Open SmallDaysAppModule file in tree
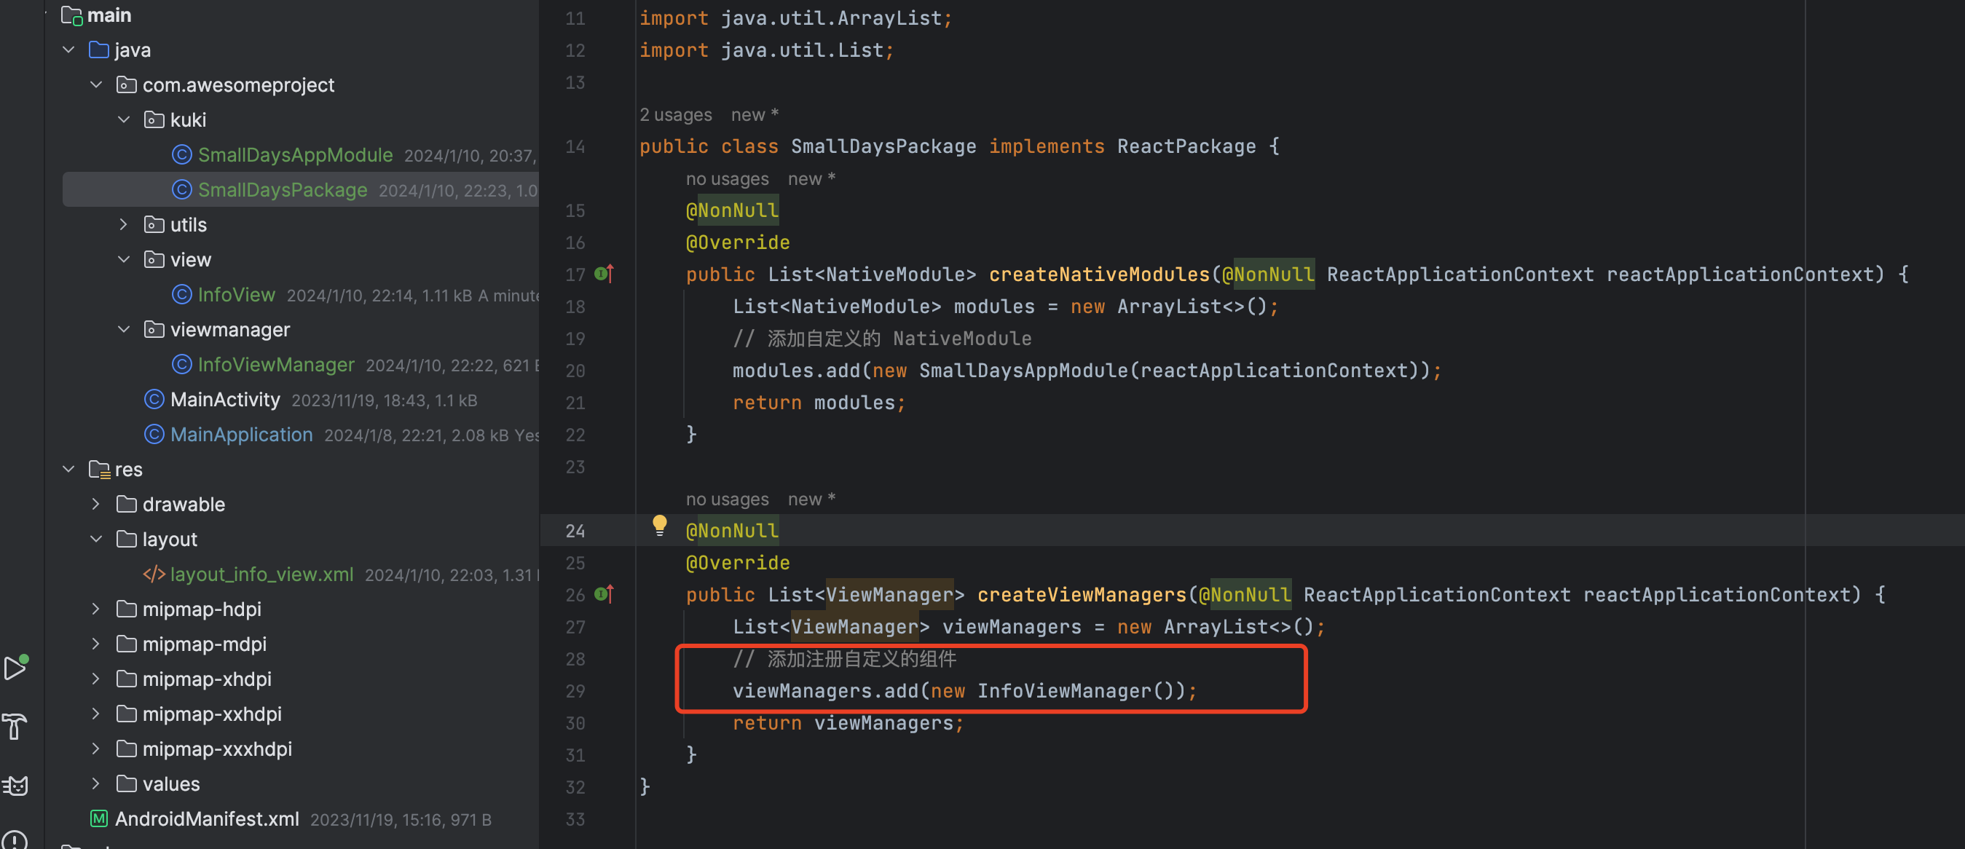Viewport: 1965px width, 849px height. point(295,155)
